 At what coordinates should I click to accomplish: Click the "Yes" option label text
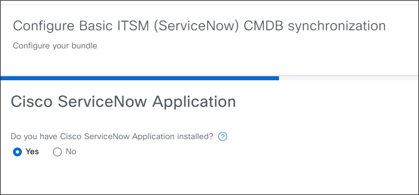32,152
